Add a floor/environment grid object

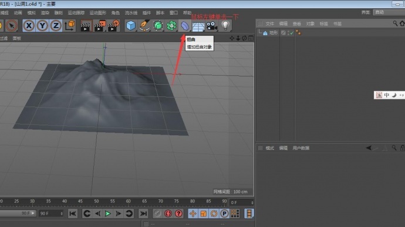point(198,26)
